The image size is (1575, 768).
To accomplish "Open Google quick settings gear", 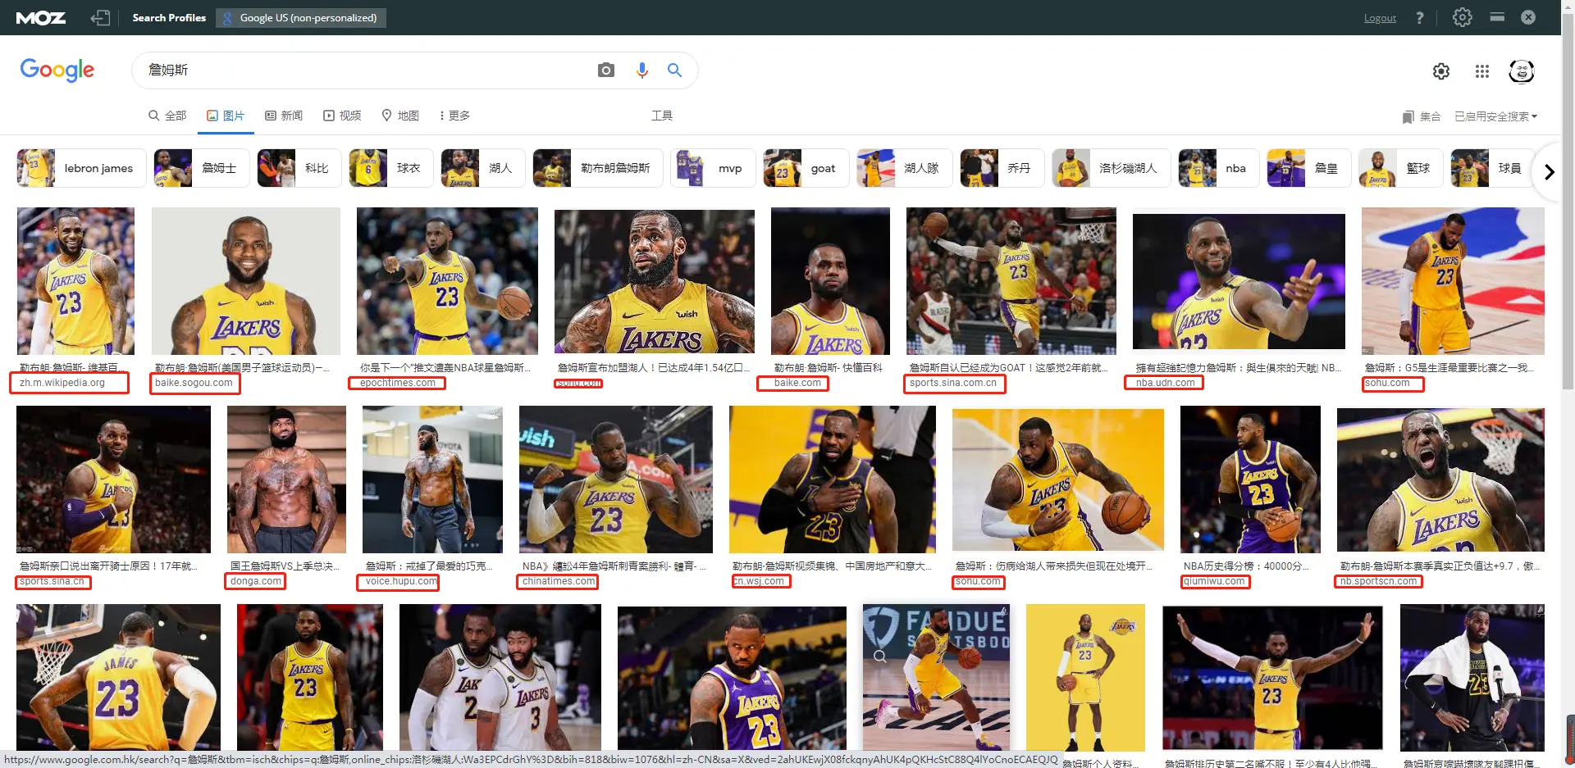I will 1440,71.
